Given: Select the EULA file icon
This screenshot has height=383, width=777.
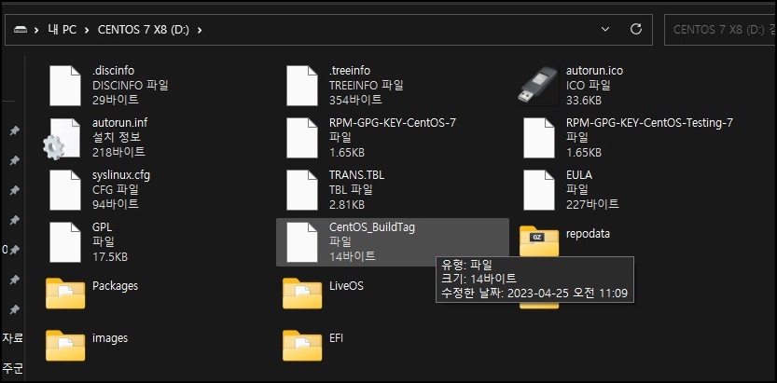Looking at the screenshot, I should coord(538,190).
